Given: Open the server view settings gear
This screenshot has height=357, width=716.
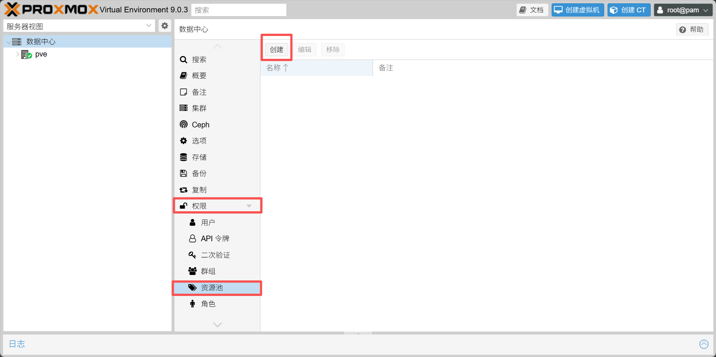Looking at the screenshot, I should (x=165, y=26).
